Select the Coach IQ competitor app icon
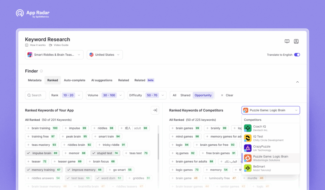The width and height of the screenshot is (325, 190). pyautogui.click(x=248, y=128)
